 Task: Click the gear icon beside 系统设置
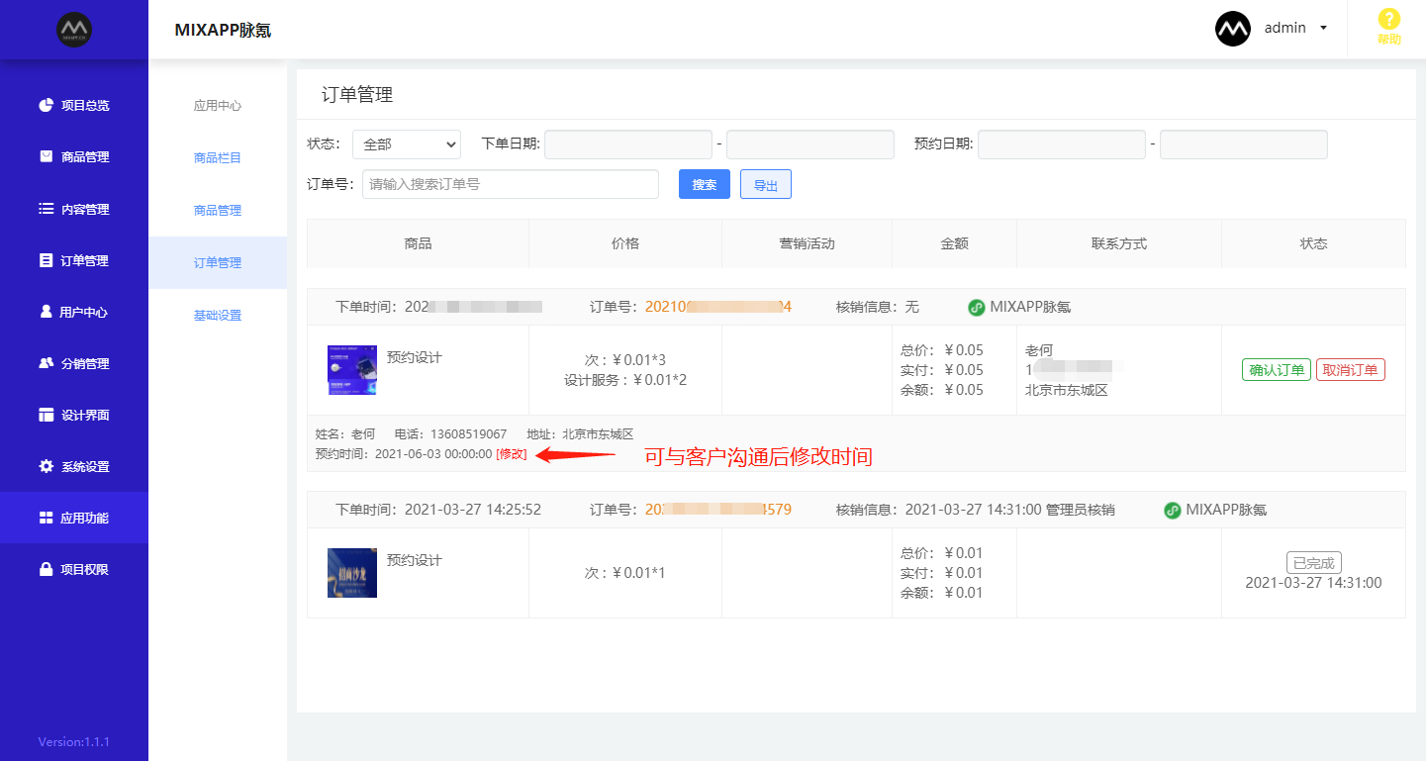tap(46, 466)
